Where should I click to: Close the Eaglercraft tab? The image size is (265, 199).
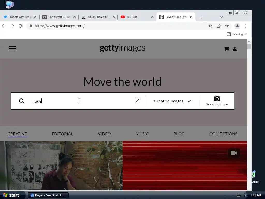point(75,17)
